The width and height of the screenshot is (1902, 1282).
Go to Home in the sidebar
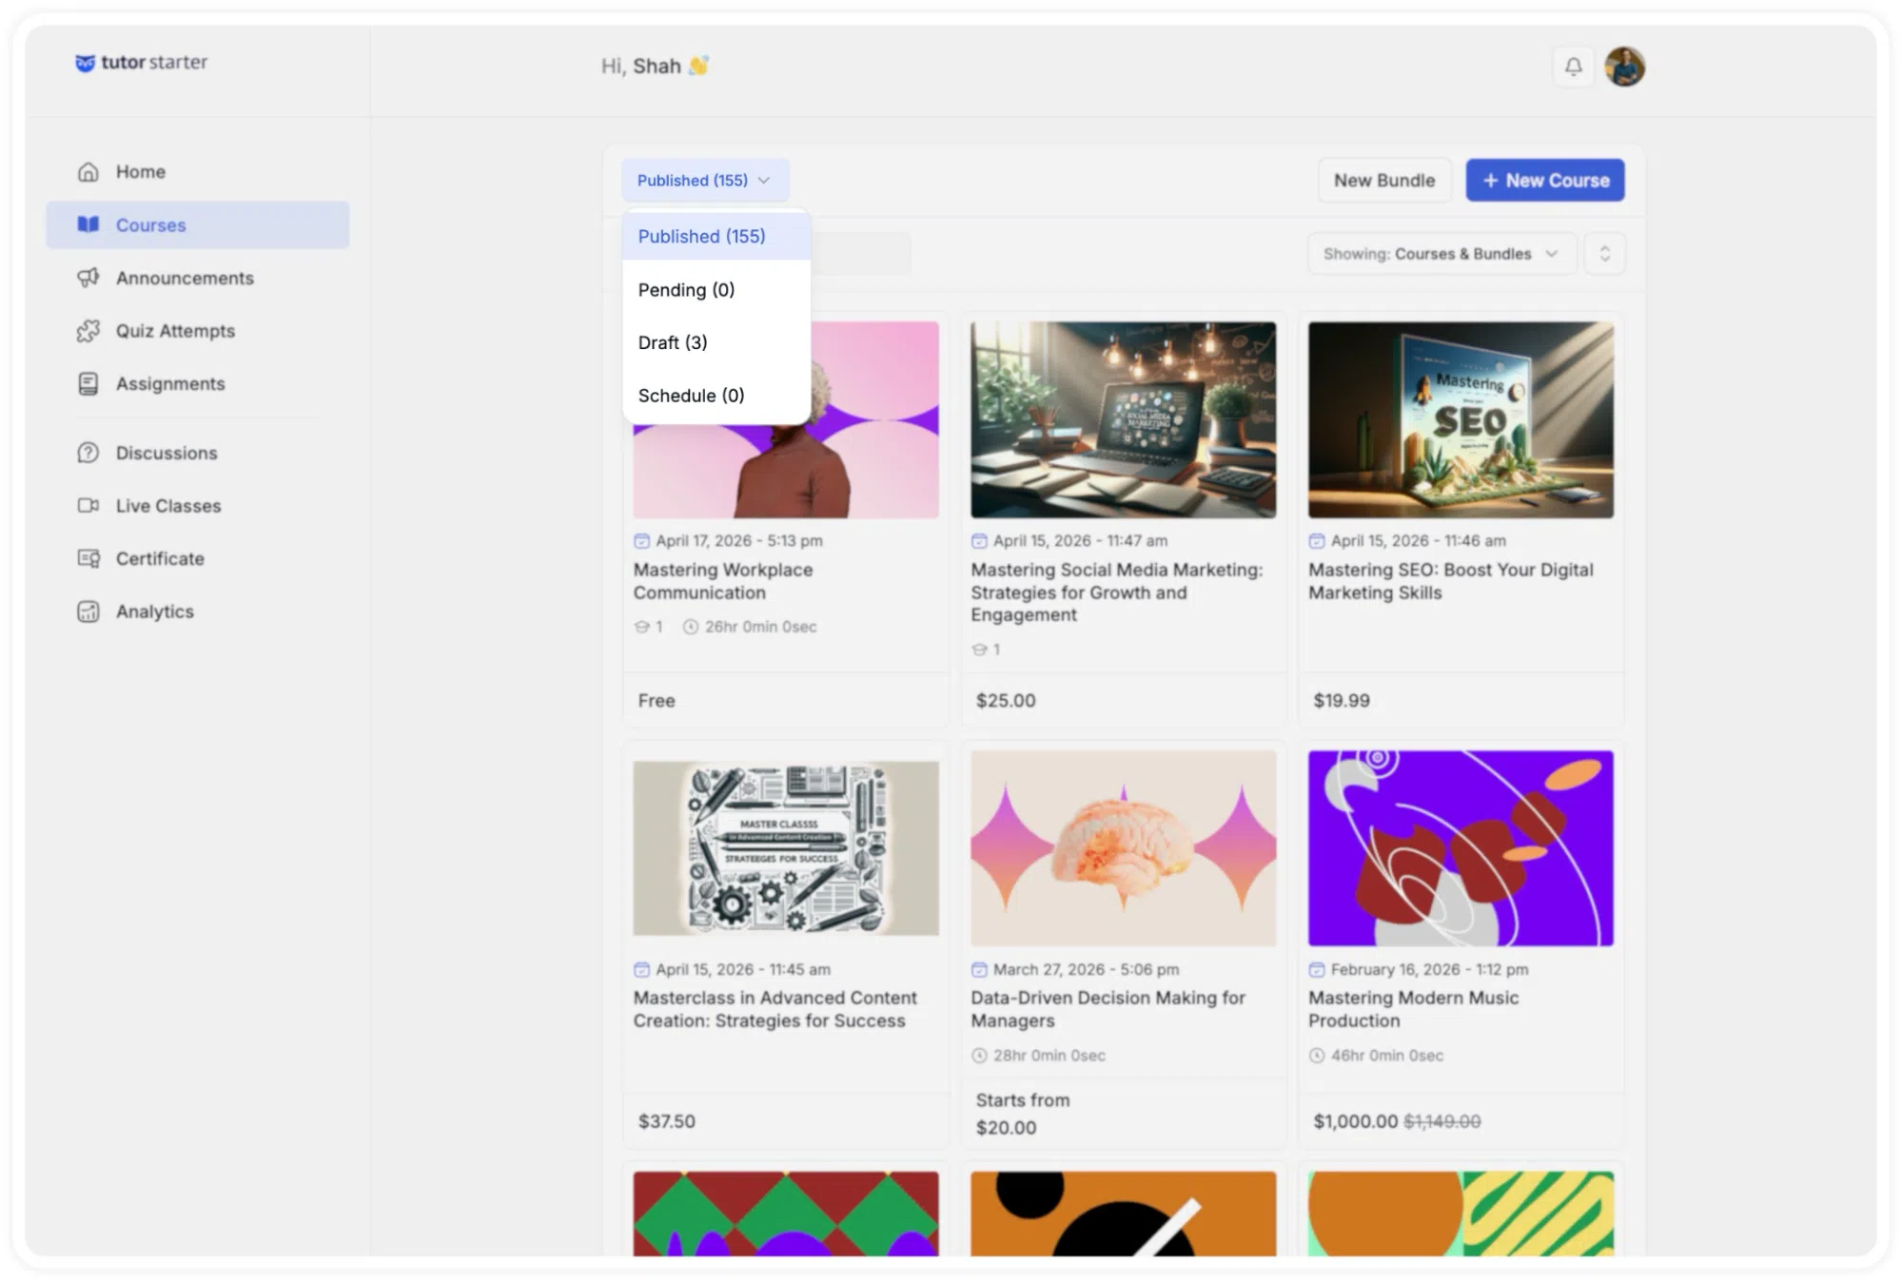click(198, 172)
